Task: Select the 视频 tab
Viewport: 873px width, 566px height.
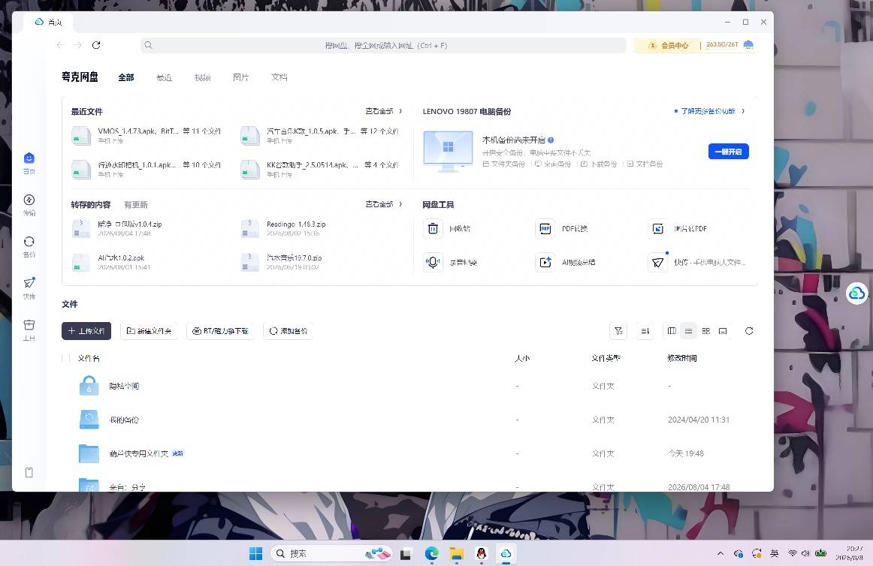Action: 203,77
